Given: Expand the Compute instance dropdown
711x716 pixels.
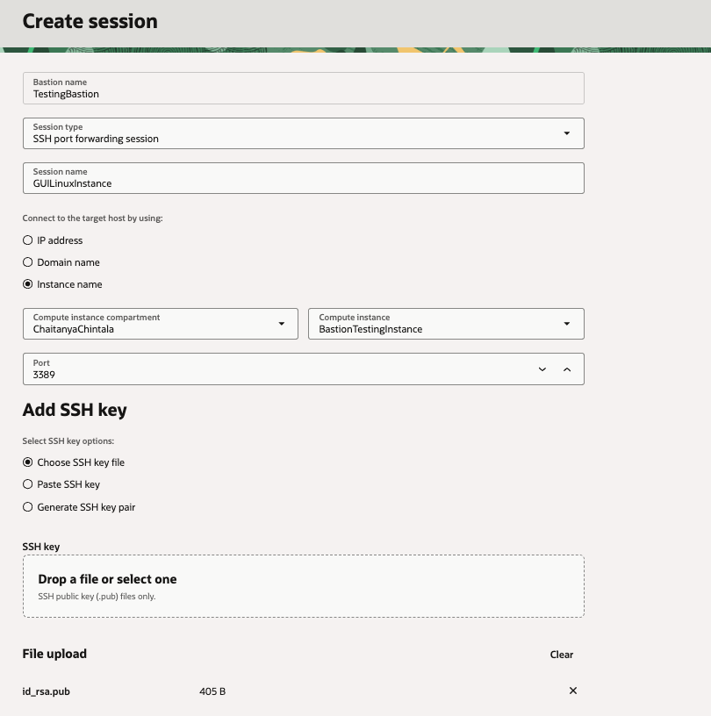Looking at the screenshot, I should [x=566, y=324].
